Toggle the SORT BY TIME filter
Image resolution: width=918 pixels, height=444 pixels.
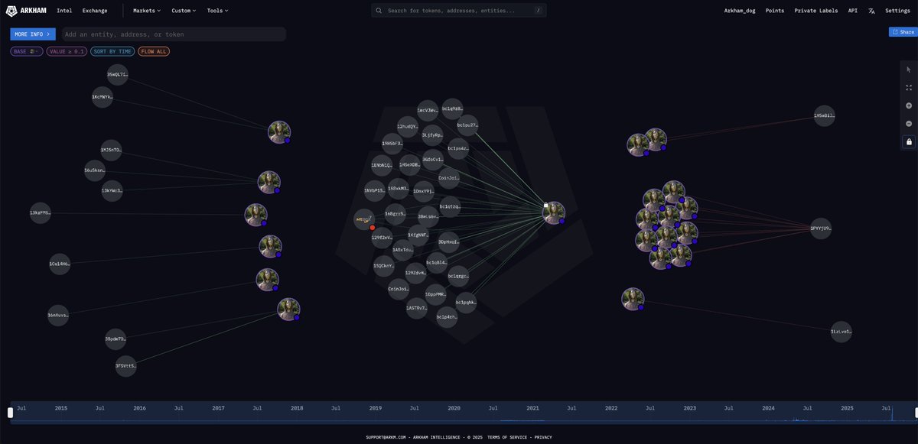coord(112,51)
